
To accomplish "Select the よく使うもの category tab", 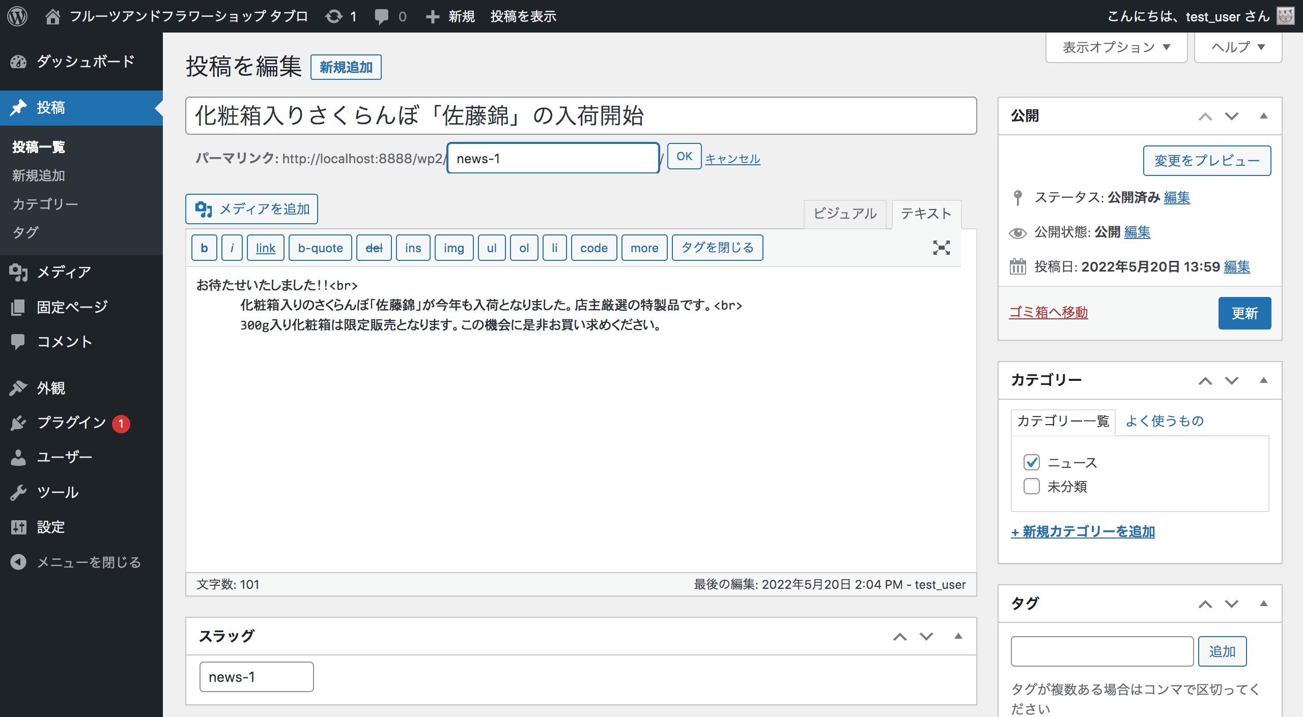I will [1164, 421].
